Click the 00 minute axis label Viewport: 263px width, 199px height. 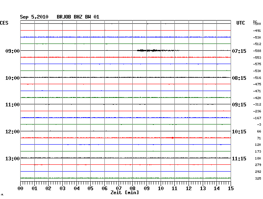(x=21, y=189)
